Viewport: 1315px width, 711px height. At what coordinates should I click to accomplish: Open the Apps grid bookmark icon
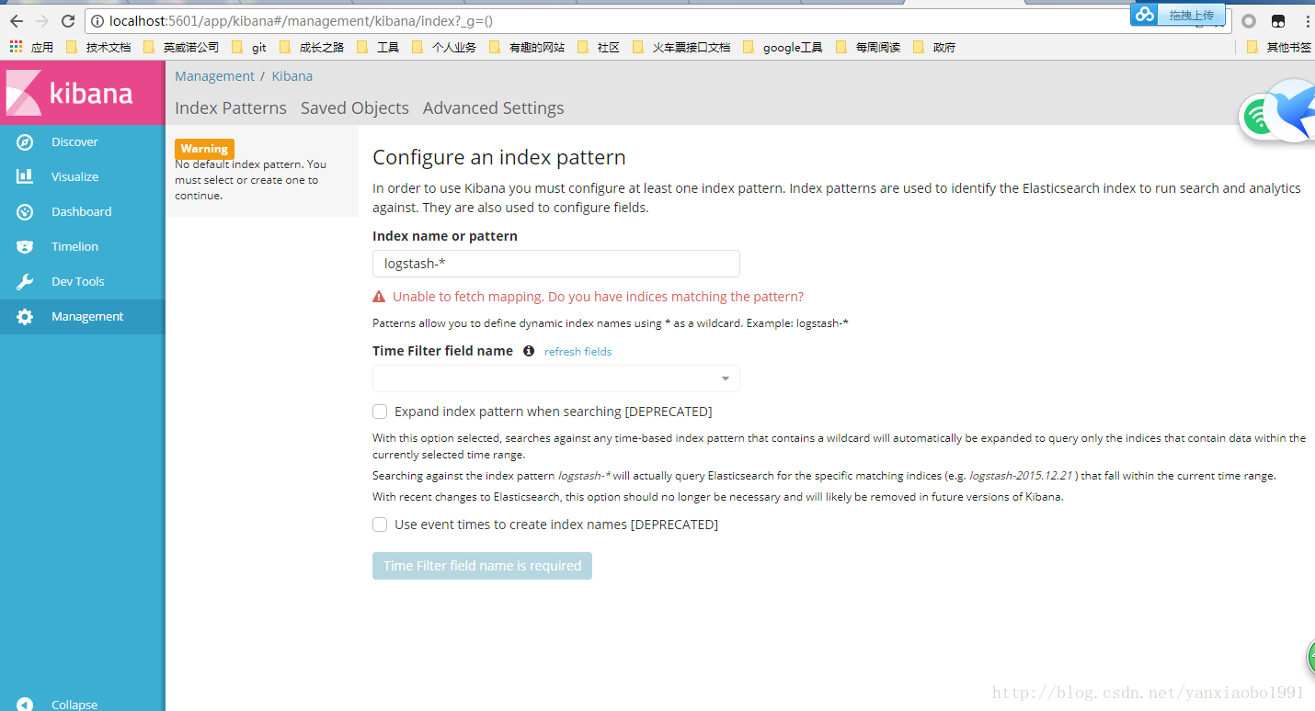(x=16, y=46)
